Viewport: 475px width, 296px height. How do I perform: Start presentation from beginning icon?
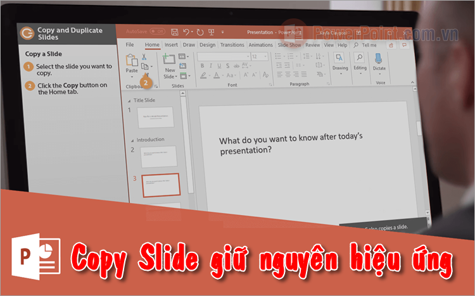pyautogui.click(x=211, y=32)
